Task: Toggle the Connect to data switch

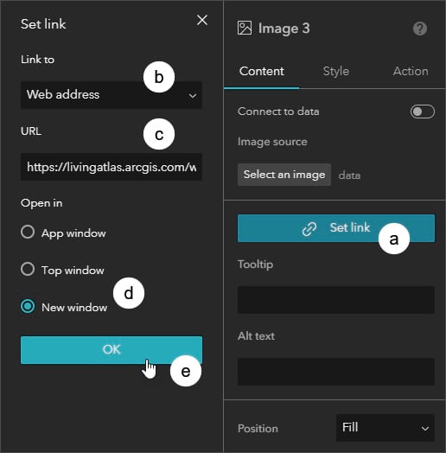Action: point(423,112)
